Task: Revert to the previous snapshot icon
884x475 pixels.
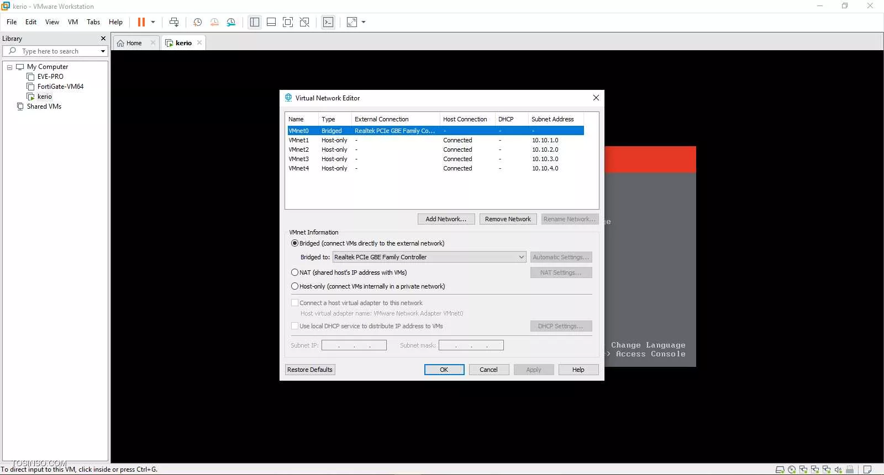Action: point(214,22)
